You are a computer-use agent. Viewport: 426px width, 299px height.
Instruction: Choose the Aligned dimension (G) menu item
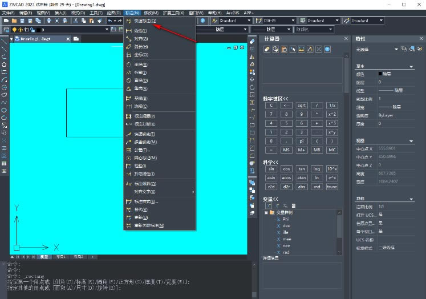point(160,39)
